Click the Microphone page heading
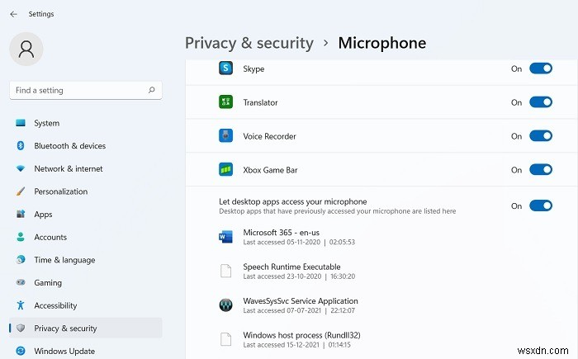Image resolution: width=578 pixels, height=359 pixels. (382, 43)
